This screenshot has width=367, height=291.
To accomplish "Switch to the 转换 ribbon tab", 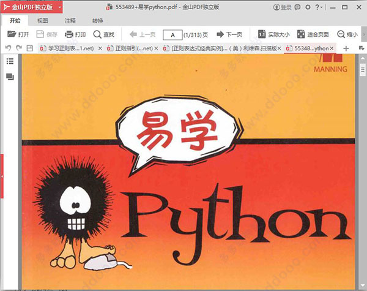I will tap(98, 21).
